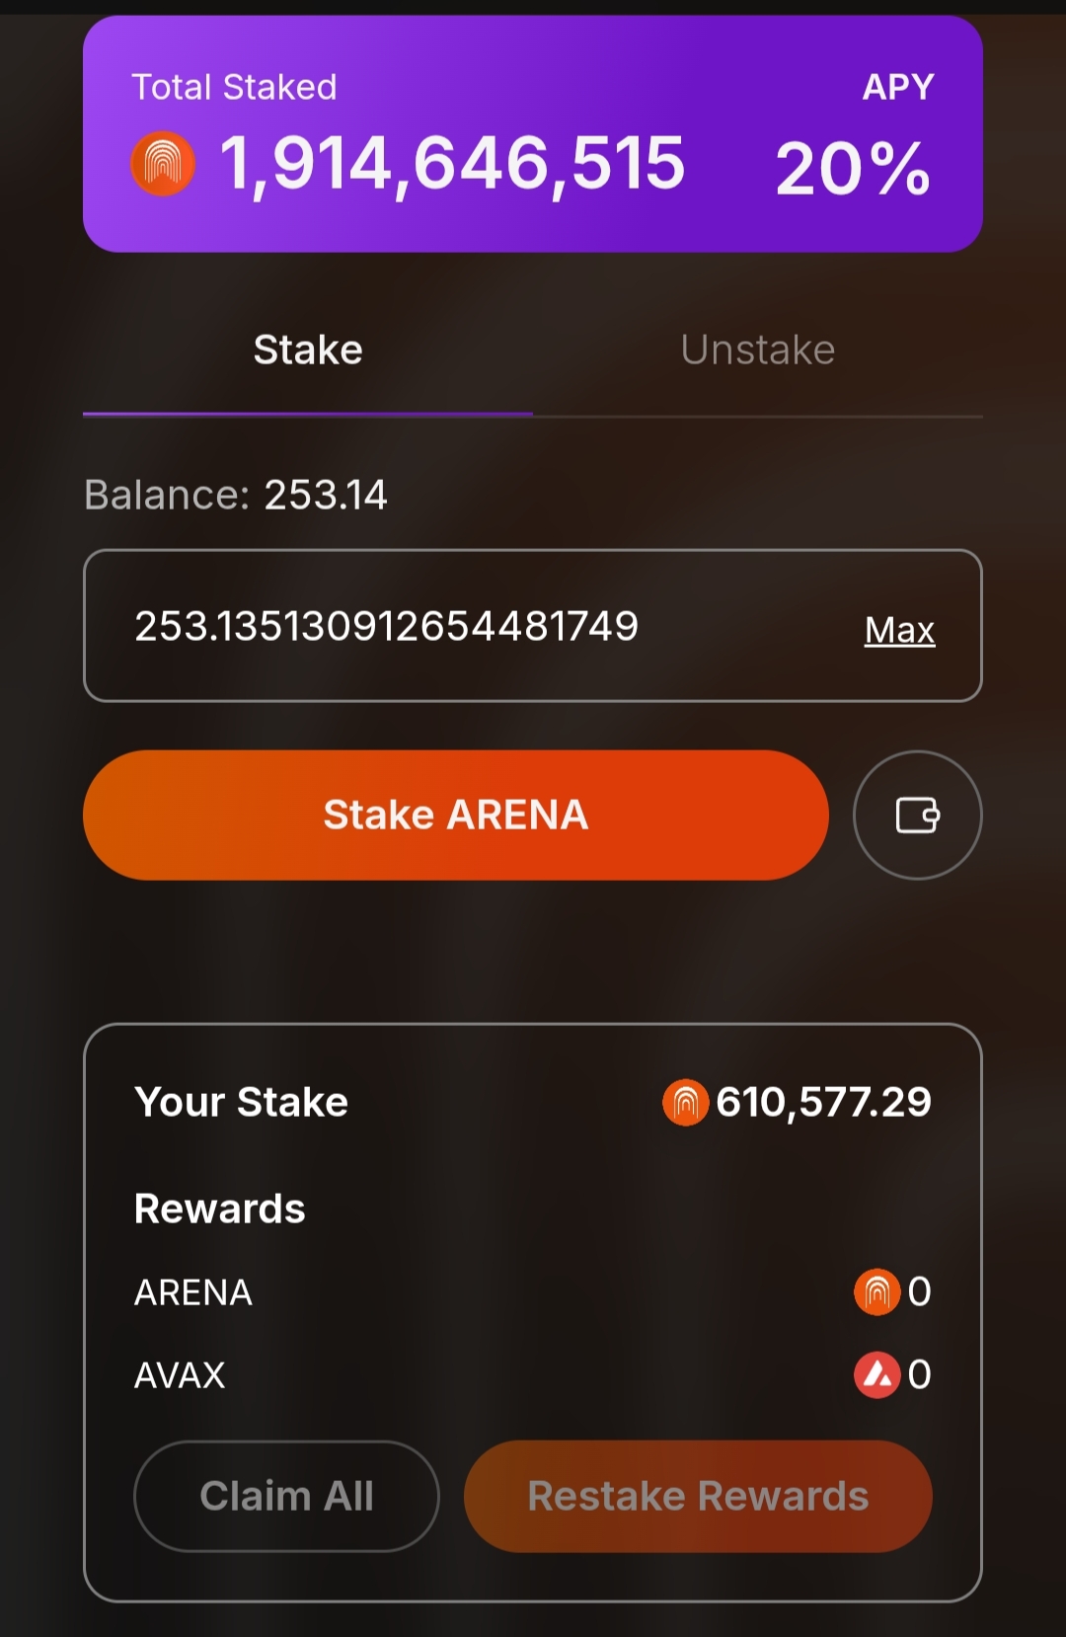Click the Rewards section heading

(220, 1208)
